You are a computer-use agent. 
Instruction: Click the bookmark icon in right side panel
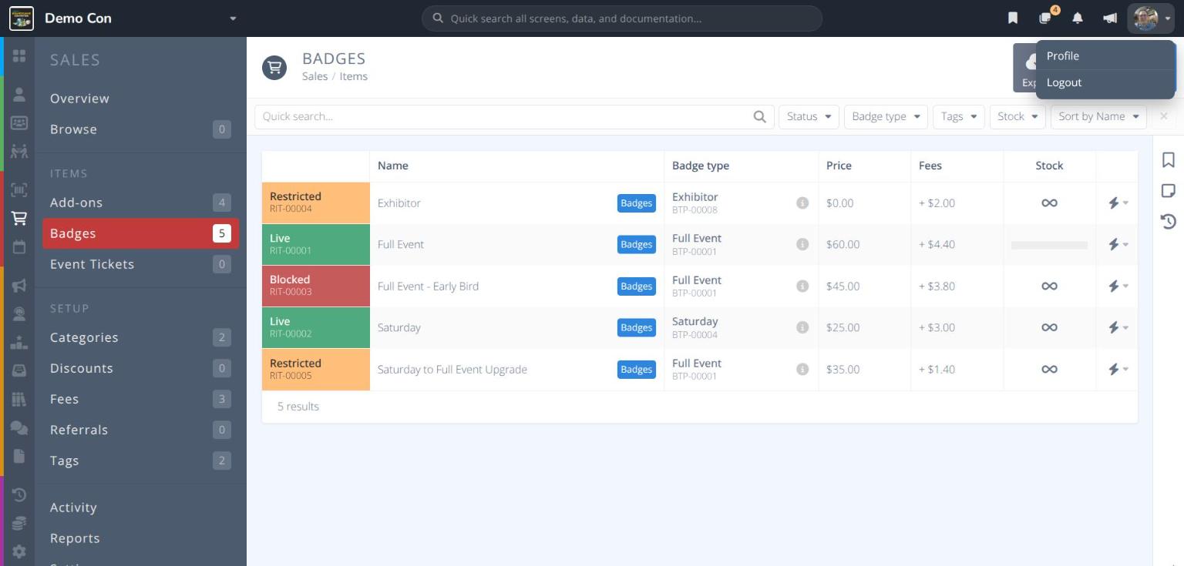[x=1169, y=159]
